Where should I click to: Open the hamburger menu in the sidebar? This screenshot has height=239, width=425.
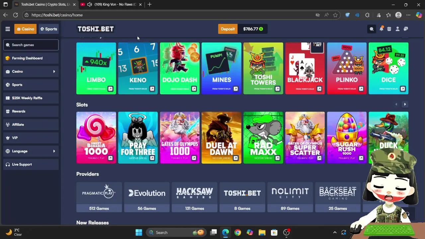8,29
